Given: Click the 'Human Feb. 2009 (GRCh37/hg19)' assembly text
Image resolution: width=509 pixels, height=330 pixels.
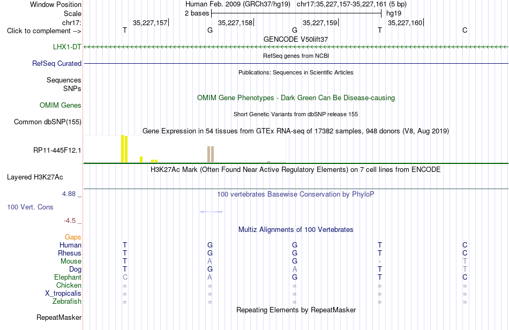Looking at the screenshot, I should click(x=237, y=4).
